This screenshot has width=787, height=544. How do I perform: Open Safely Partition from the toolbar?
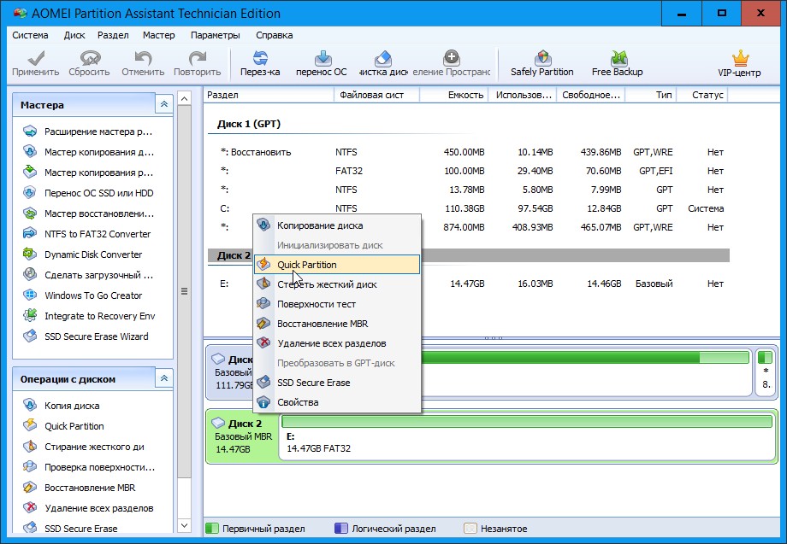click(542, 63)
